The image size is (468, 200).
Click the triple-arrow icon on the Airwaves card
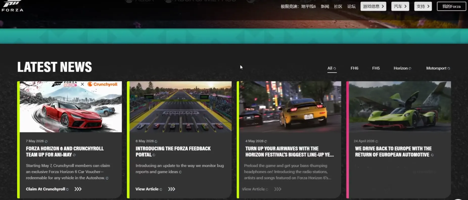pos(278,189)
